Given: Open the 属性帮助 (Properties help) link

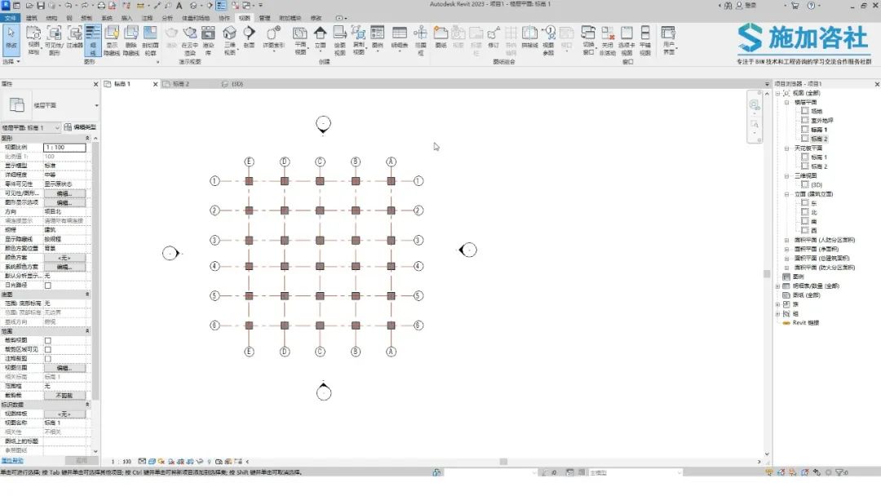Looking at the screenshot, I should pos(12,461).
